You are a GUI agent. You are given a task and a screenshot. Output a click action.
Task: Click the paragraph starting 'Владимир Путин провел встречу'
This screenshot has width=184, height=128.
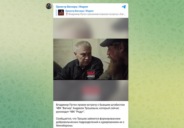(90, 108)
